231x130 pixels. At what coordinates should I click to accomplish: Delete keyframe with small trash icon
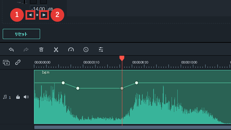pos(37,15)
